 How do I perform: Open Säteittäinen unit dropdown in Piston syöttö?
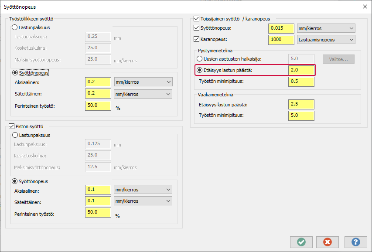click(143, 201)
